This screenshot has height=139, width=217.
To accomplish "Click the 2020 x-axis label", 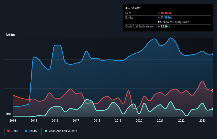I will point(139,121).
